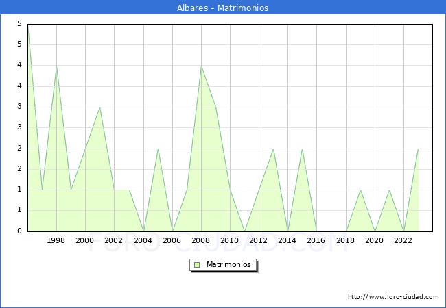Image resolution: width=446 pixels, height=308 pixels.
Task: Select the 2016 x-axis year label
Action: point(316,240)
